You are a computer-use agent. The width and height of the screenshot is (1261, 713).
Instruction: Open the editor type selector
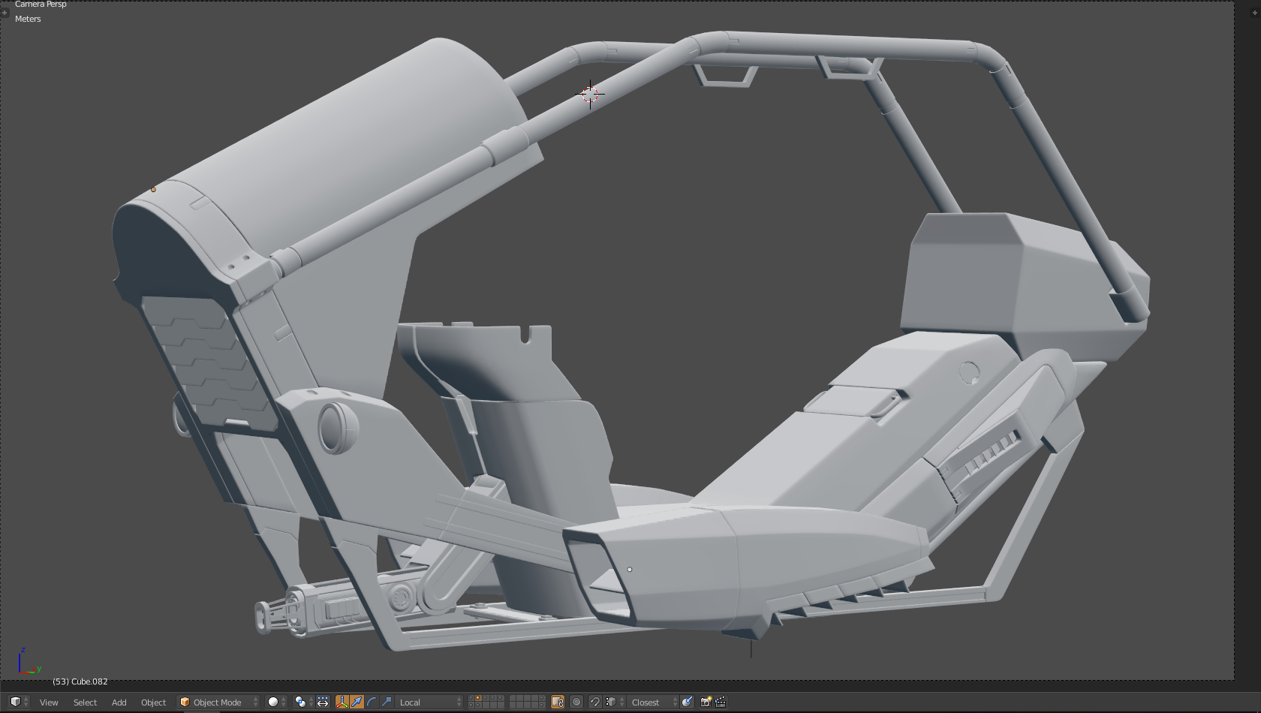pos(20,702)
